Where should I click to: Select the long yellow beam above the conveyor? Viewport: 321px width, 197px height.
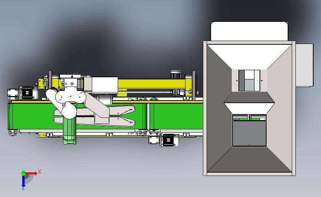[x=151, y=84]
